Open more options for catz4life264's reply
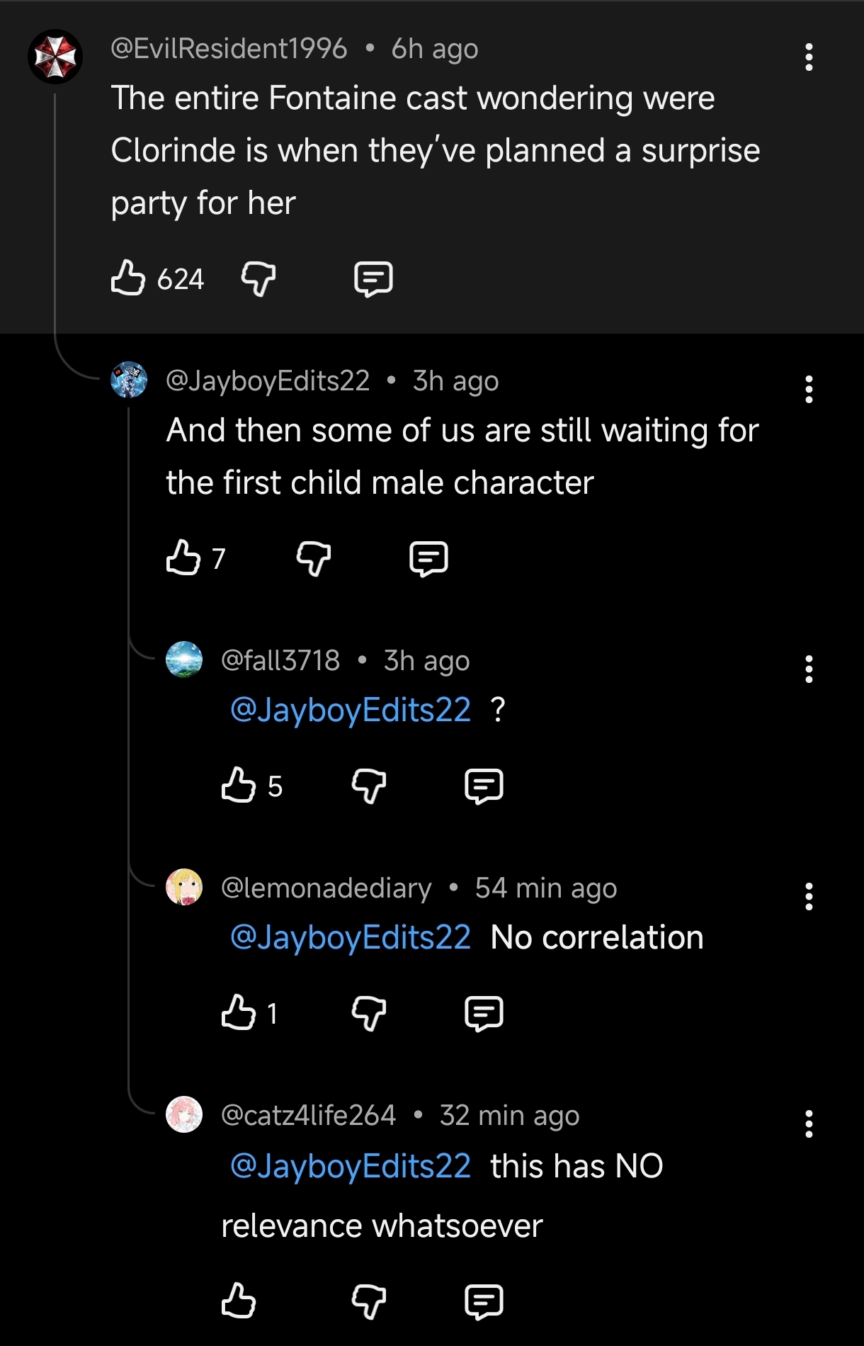The image size is (864, 1346). [x=809, y=1124]
